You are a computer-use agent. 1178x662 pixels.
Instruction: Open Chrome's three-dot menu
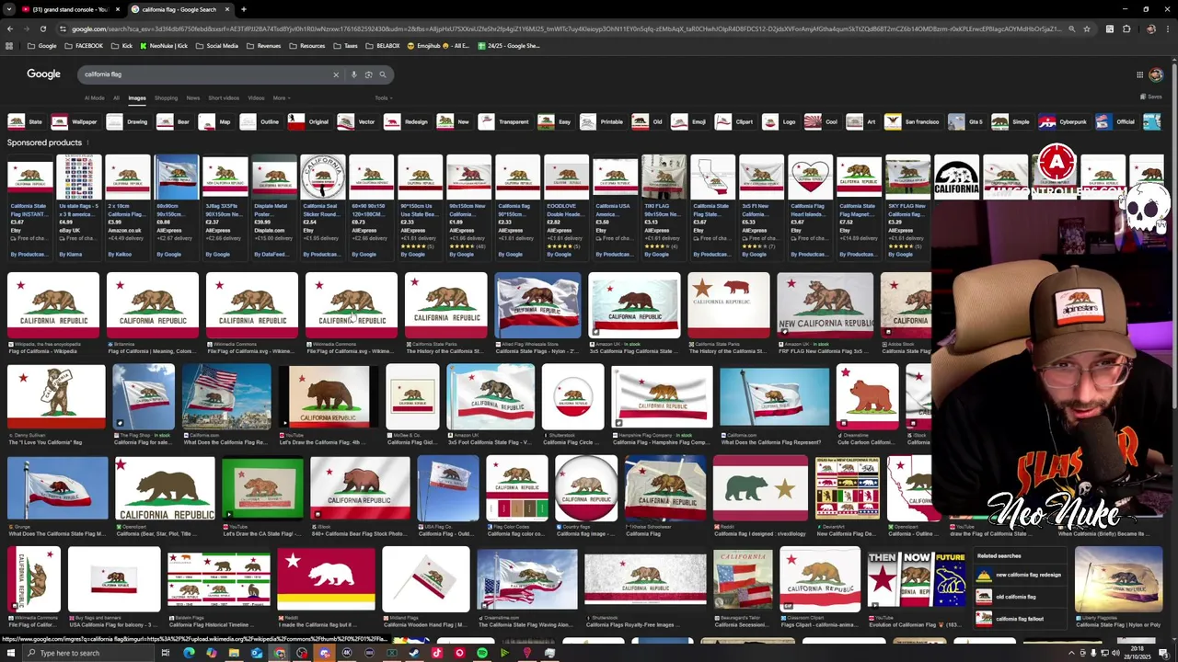pos(1169,29)
